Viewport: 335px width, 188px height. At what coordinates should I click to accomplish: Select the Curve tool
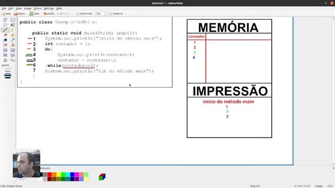pyautogui.click(x=13, y=61)
